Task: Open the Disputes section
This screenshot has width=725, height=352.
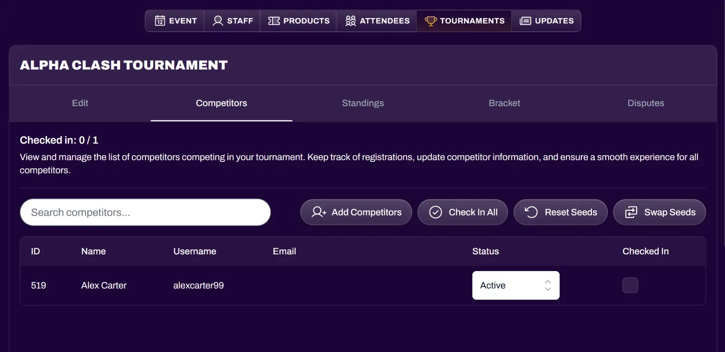Action: pyautogui.click(x=646, y=103)
